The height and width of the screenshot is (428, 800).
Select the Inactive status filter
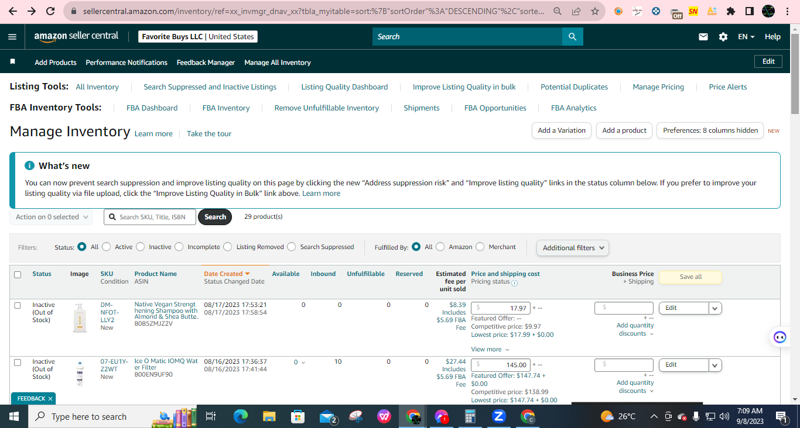141,247
